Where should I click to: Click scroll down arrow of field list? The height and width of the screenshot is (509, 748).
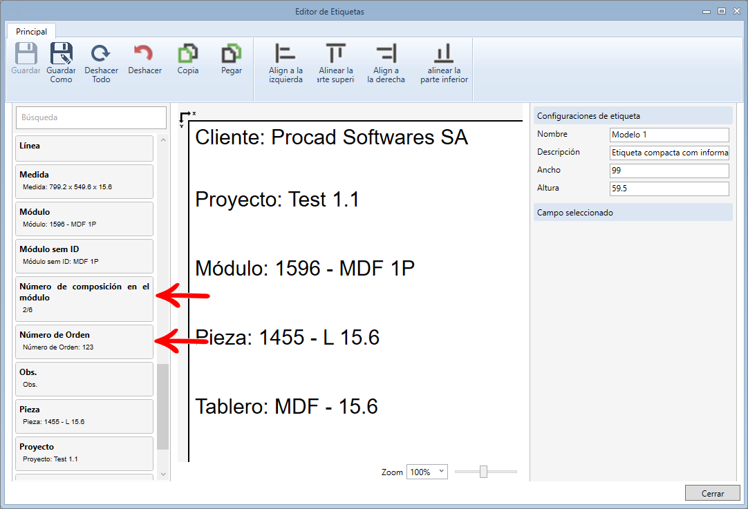pos(163,474)
